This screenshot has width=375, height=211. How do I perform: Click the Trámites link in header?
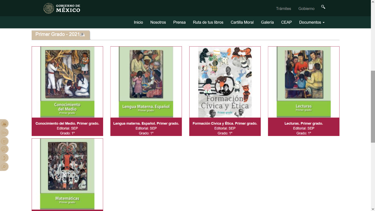(283, 8)
